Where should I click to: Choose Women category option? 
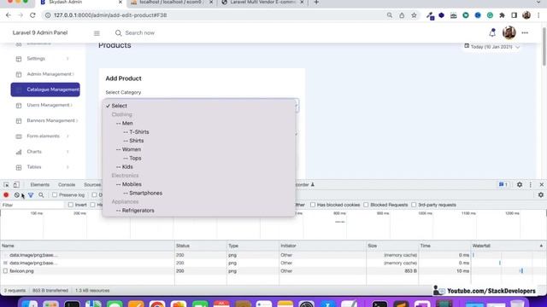(x=199, y=149)
